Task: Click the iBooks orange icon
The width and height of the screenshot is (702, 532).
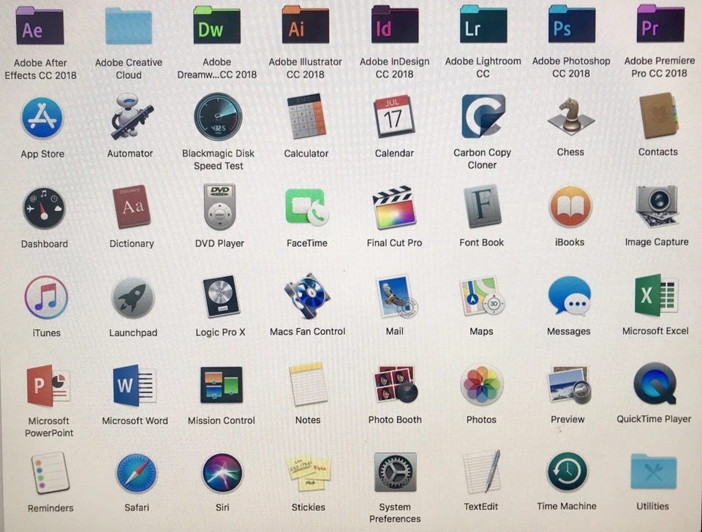Action: 570,207
